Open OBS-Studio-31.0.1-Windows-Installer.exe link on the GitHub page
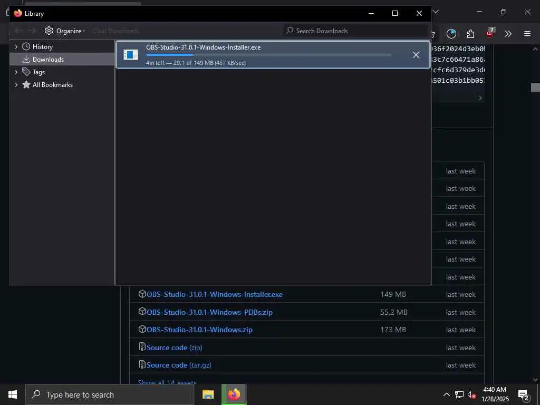The width and height of the screenshot is (540, 405). point(215,294)
